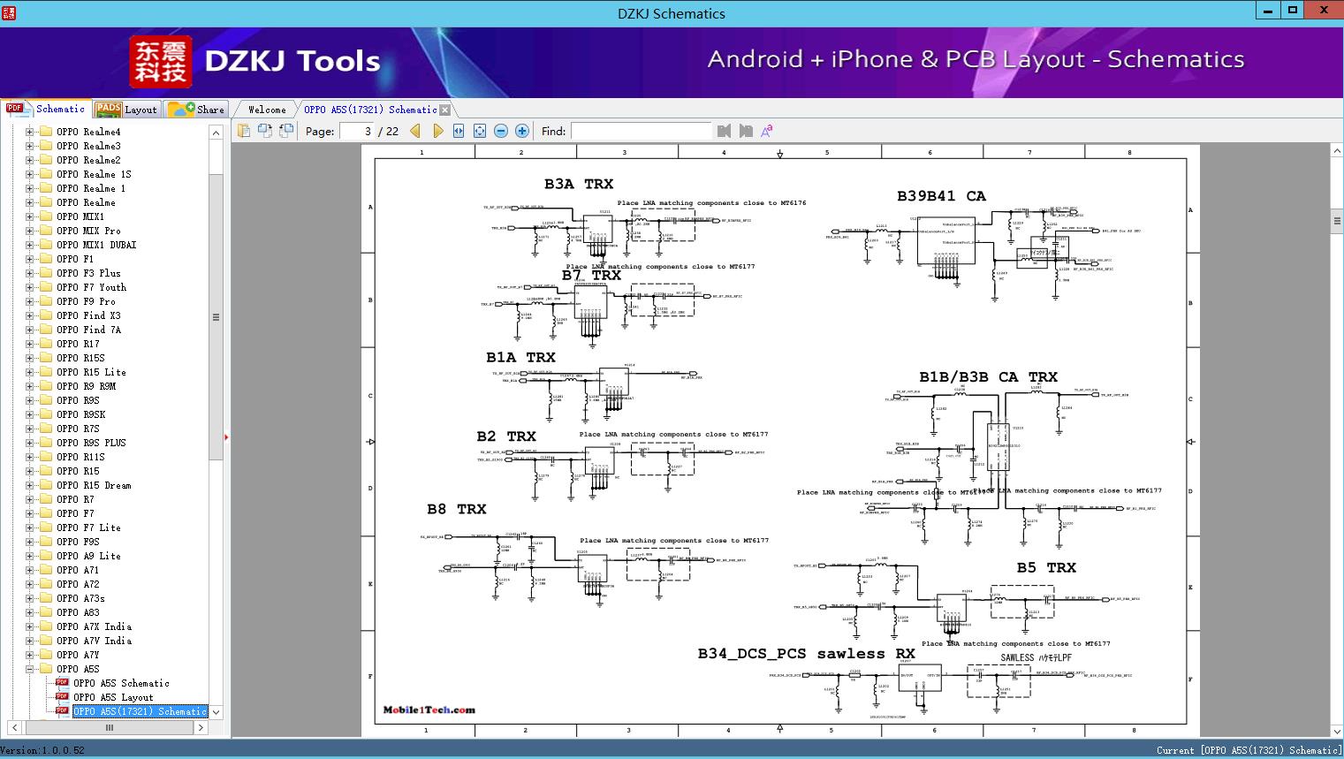1344x759 pixels.
Task: Open the Share panel
Action: [203, 110]
